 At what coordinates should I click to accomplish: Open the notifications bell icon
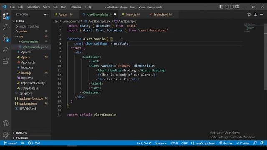coord(262,143)
